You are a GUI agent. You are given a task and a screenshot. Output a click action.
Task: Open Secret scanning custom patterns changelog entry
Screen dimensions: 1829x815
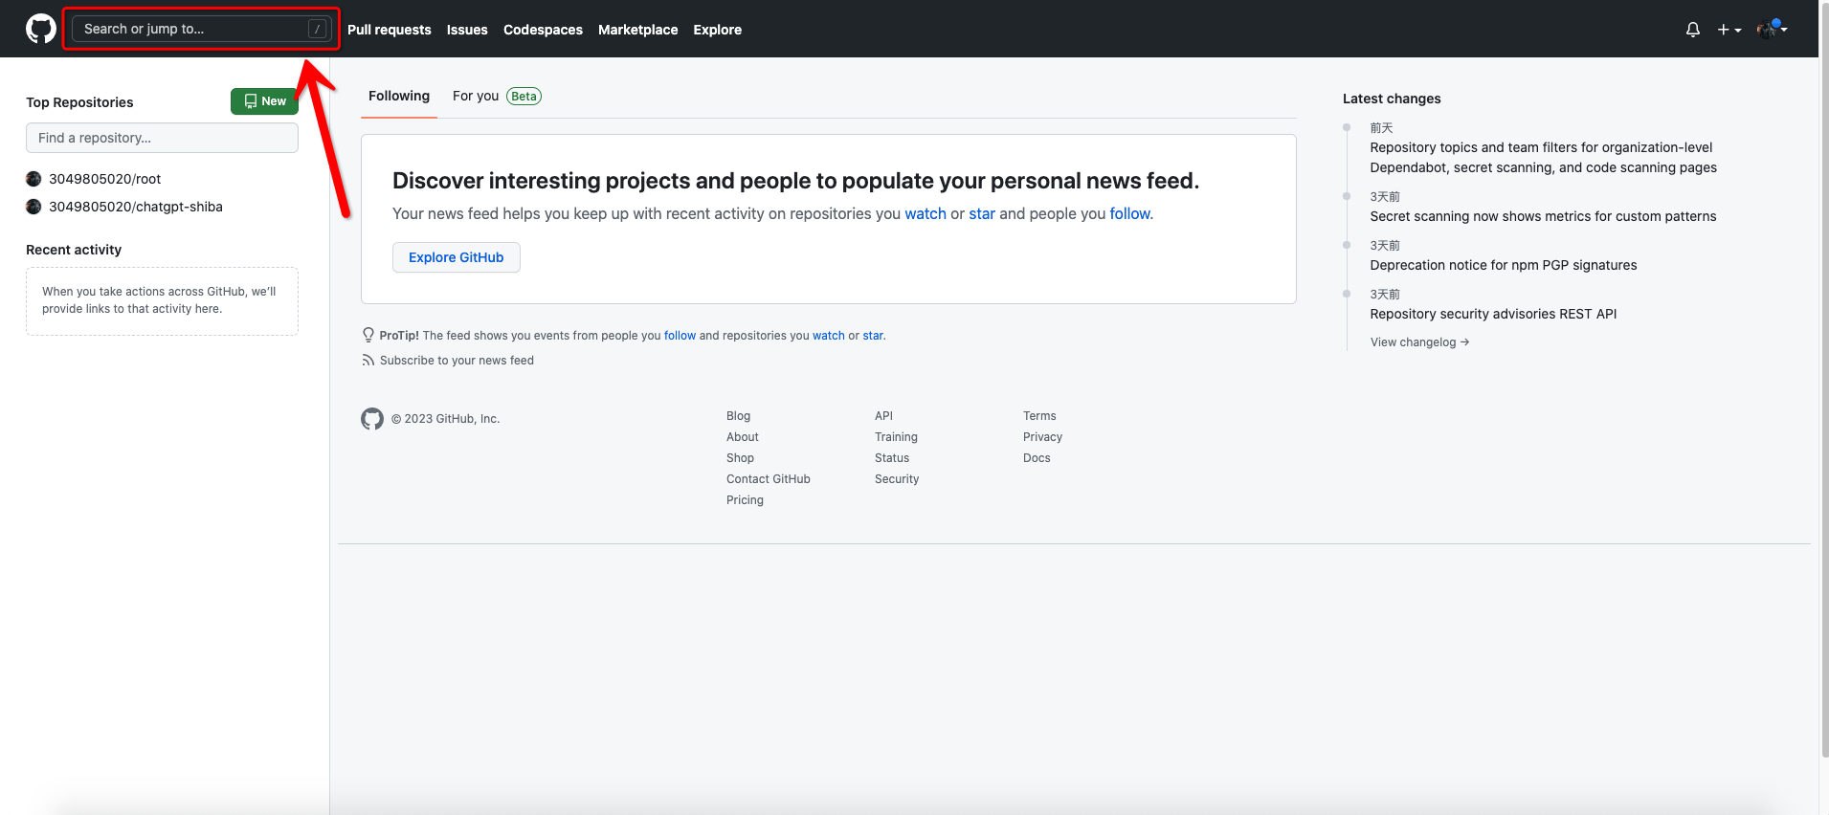tap(1543, 216)
